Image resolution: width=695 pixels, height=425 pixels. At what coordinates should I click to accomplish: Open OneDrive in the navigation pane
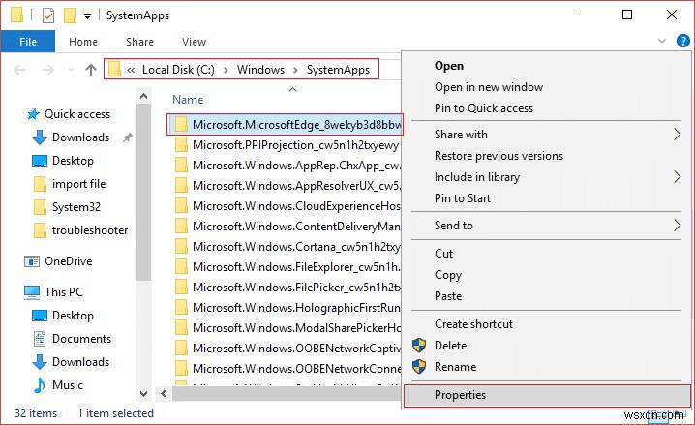[68, 260]
